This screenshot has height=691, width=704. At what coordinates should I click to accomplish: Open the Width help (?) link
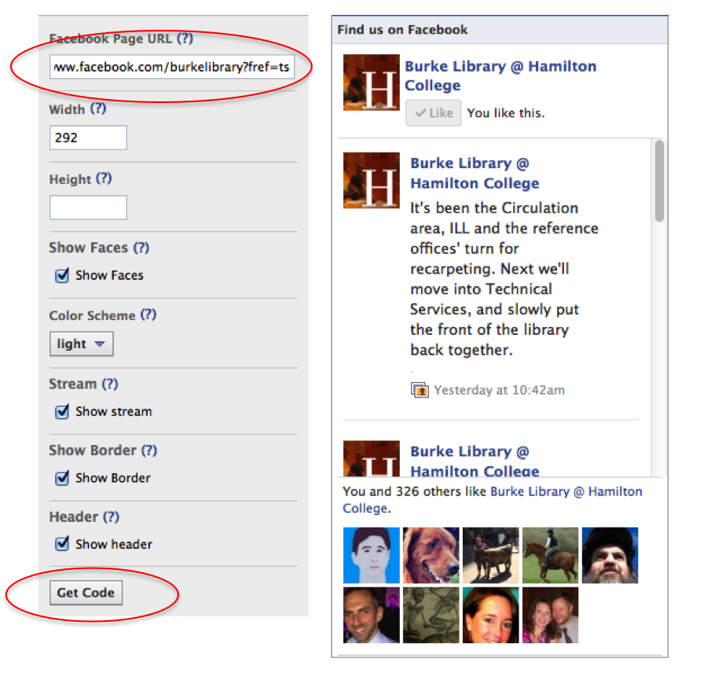click(98, 108)
